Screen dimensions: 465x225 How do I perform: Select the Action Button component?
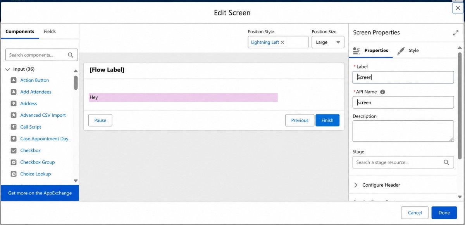pos(34,80)
